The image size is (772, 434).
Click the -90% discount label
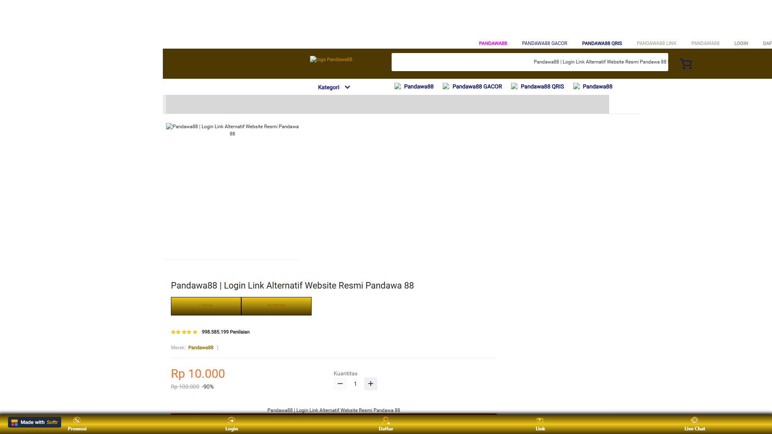(208, 387)
